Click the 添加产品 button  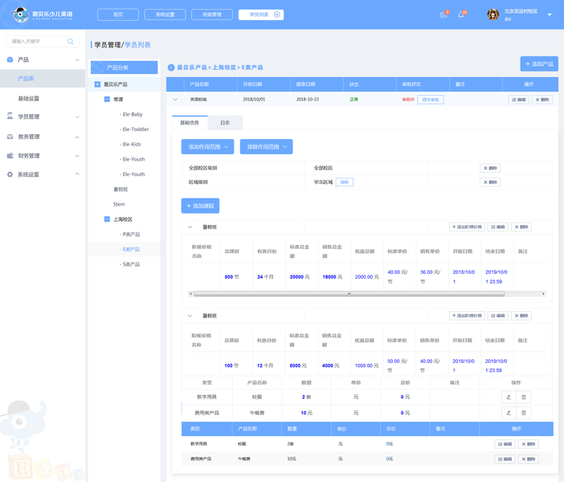[539, 63]
